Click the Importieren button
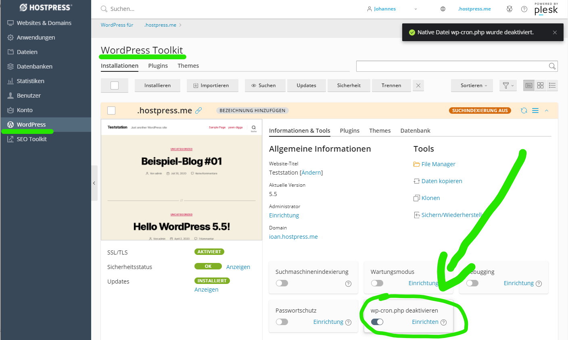The image size is (568, 340). (x=212, y=86)
